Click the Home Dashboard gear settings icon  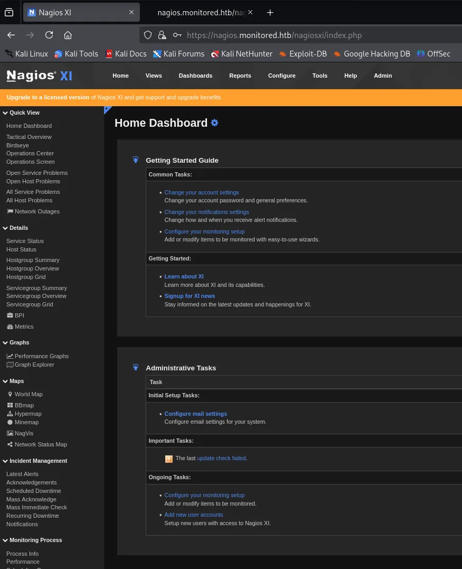click(214, 123)
